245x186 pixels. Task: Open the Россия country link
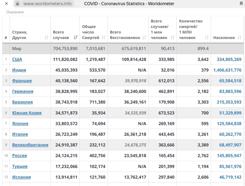[x=19, y=155]
